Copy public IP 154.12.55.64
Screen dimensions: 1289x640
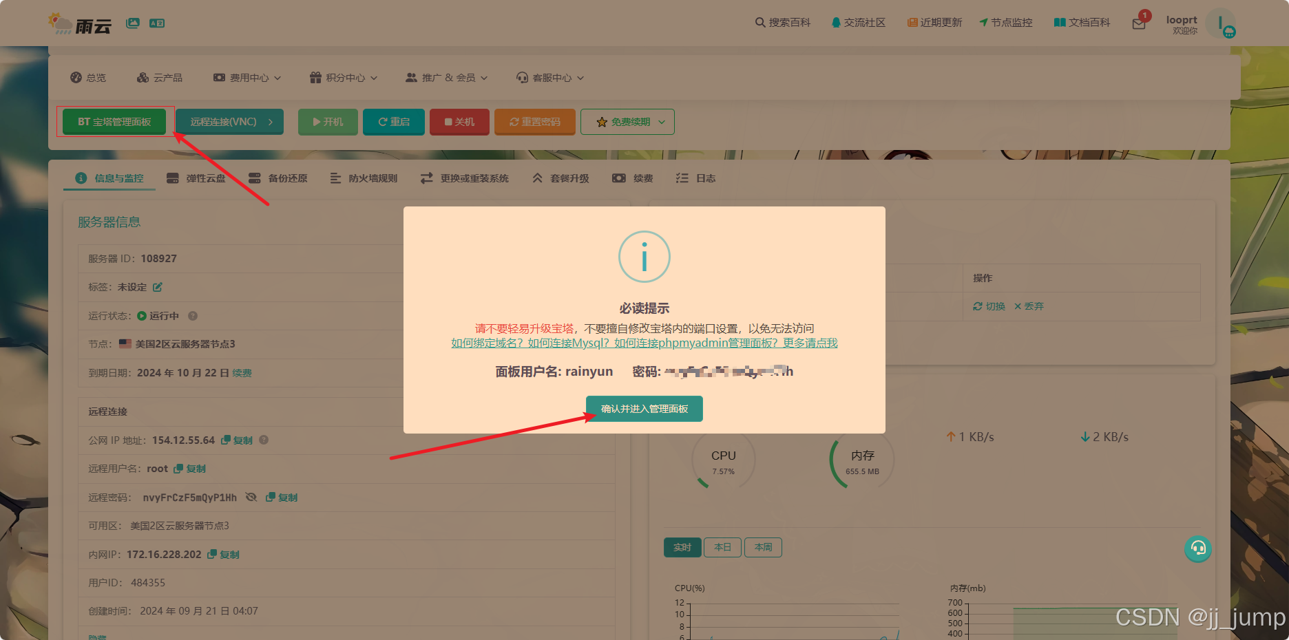[237, 440]
